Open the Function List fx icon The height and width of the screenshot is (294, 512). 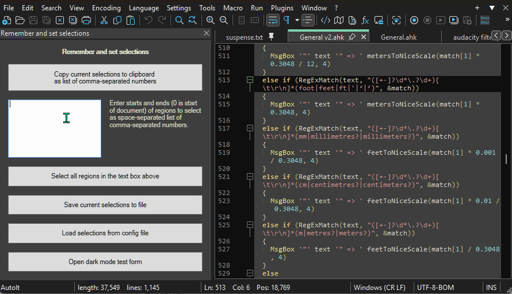coord(365,20)
